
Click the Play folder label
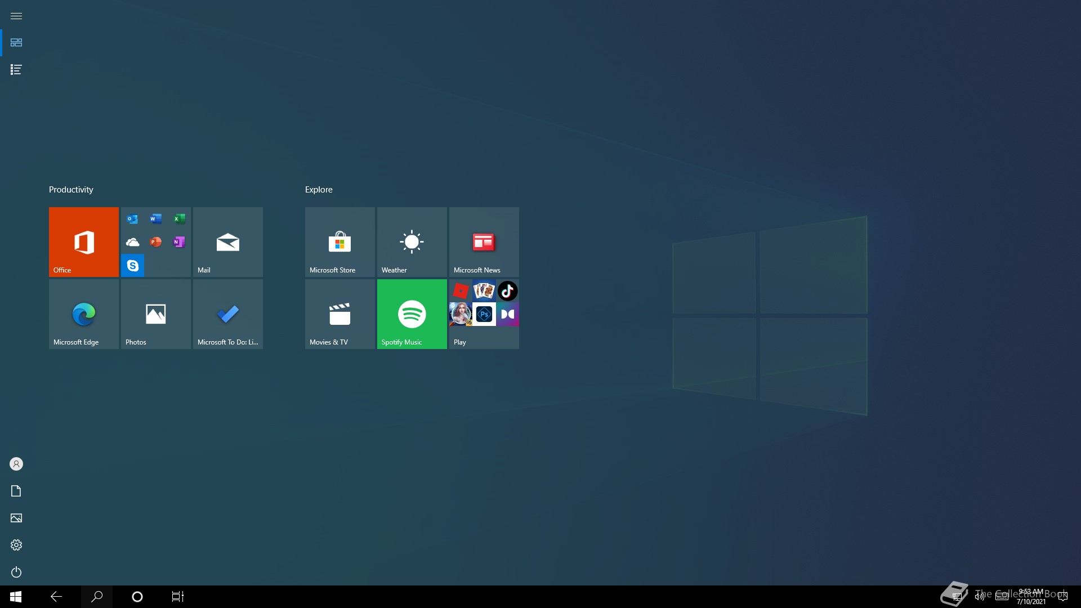click(x=460, y=342)
